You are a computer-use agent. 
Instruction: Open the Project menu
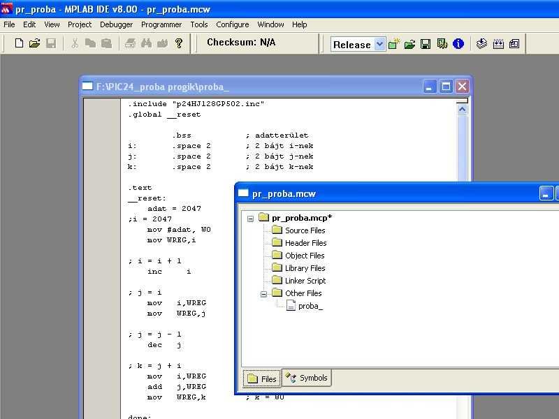pos(80,24)
